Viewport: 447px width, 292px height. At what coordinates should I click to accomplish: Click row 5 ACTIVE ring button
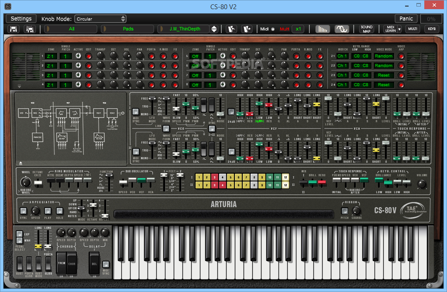coord(223,56)
